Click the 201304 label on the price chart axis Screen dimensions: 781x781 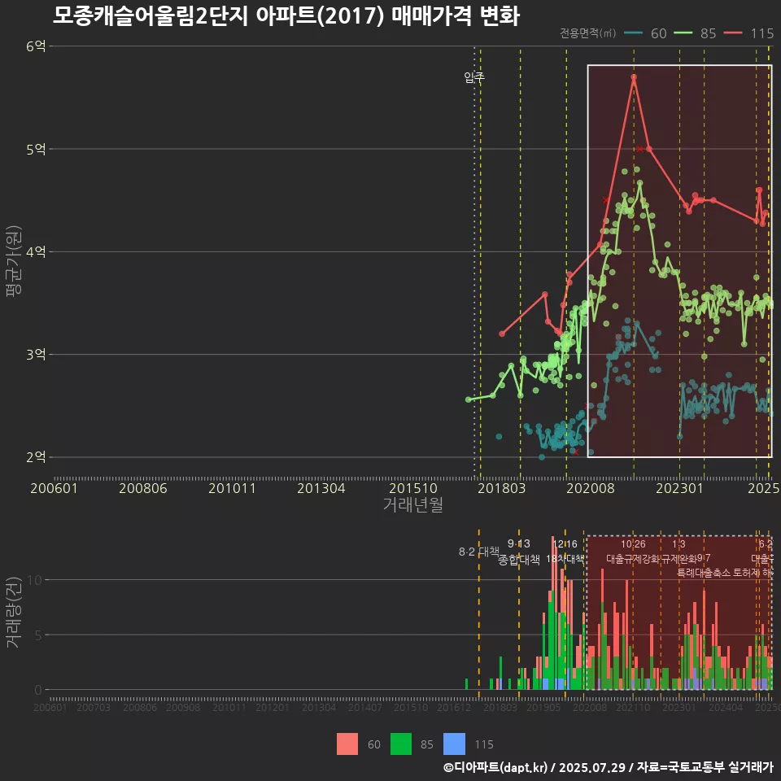click(x=321, y=488)
